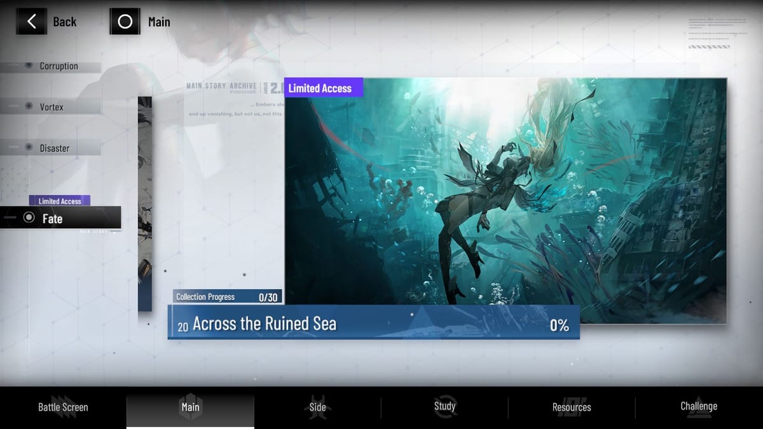The width and height of the screenshot is (763, 429).
Task: Select the Corruption chapter radio dot
Action: click(29, 65)
